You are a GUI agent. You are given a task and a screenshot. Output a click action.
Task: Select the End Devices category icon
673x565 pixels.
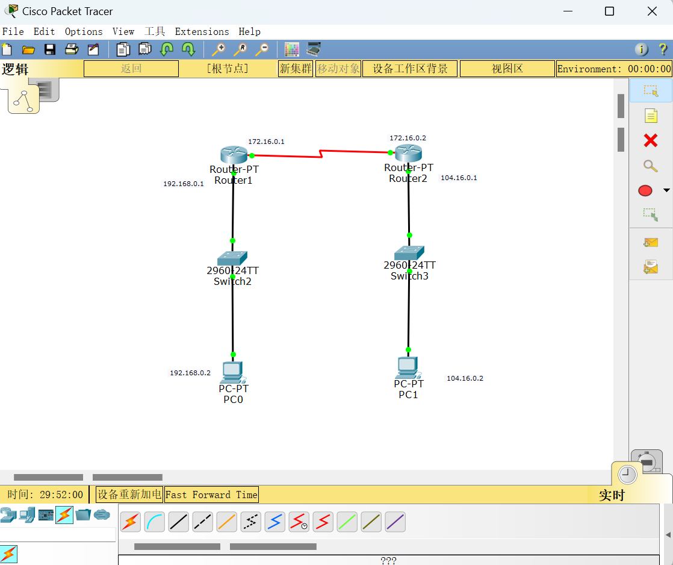coord(27,515)
